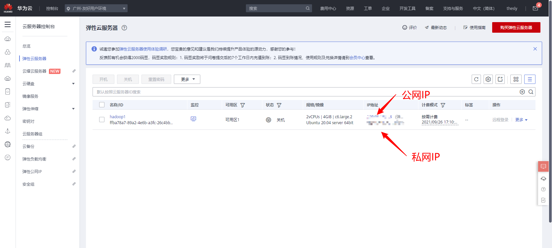Open 云服务器组 in sidebar
The width and height of the screenshot is (552, 248).
click(x=32, y=134)
